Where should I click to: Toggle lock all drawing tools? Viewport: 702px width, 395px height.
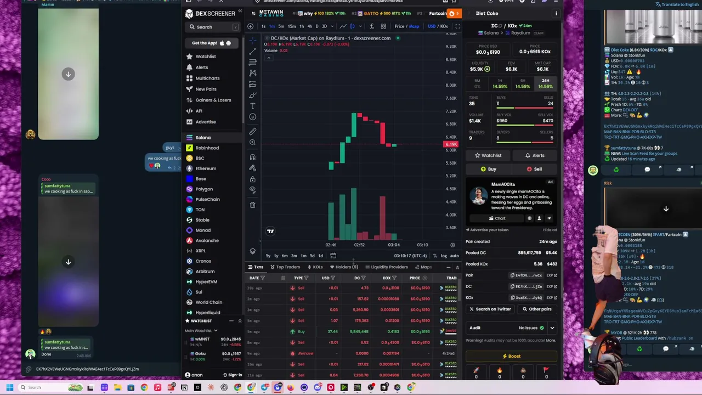[x=252, y=179]
